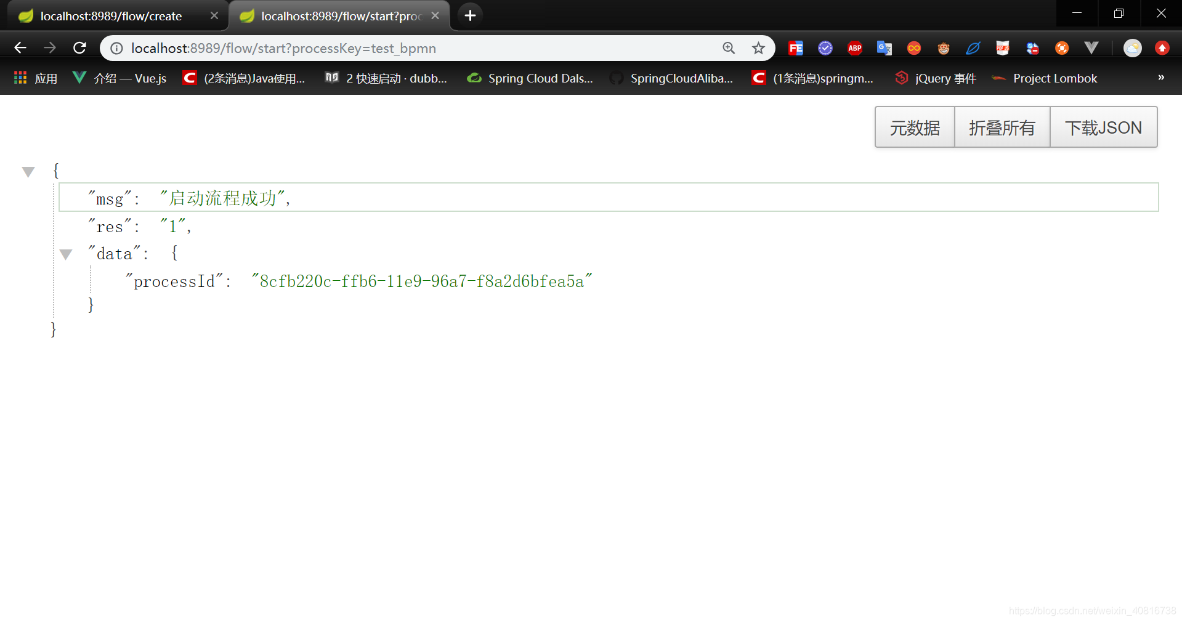This screenshot has width=1182, height=622.
Task: Open the (1条消息)springmvc bookmark
Action: 813,78
